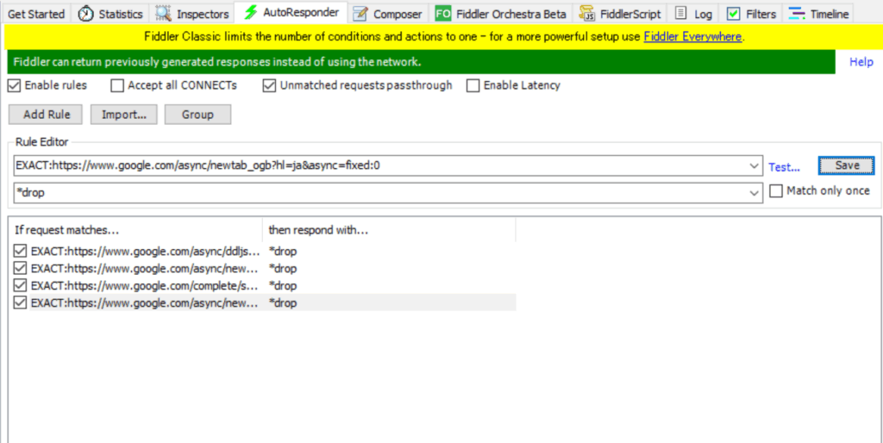The image size is (883, 443).
Task: Uncheck the first ddljs rule checkbox
Action: [x=21, y=252]
